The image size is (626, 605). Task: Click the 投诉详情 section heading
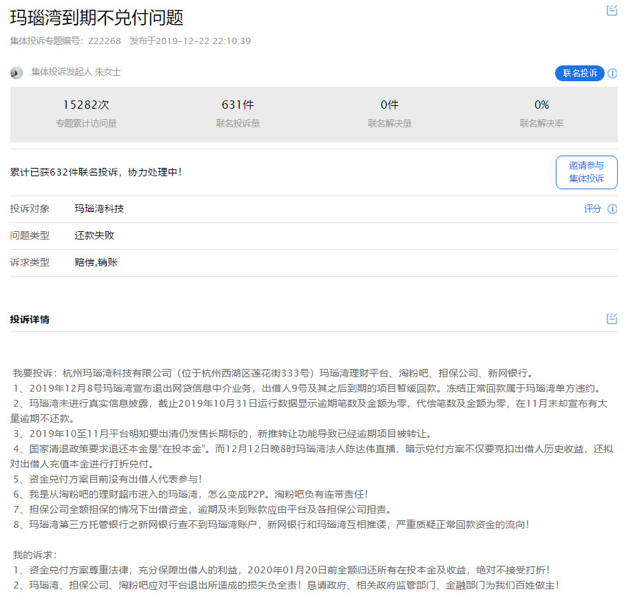(x=30, y=319)
